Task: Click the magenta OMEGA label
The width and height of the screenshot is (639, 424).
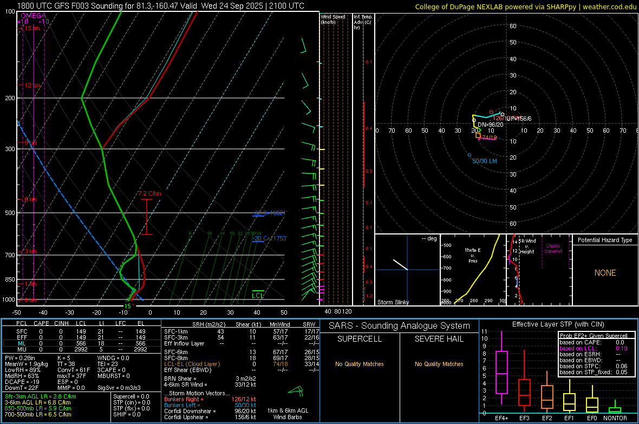Action: pos(34,16)
